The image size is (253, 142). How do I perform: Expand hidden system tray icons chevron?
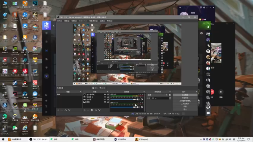click(201, 139)
